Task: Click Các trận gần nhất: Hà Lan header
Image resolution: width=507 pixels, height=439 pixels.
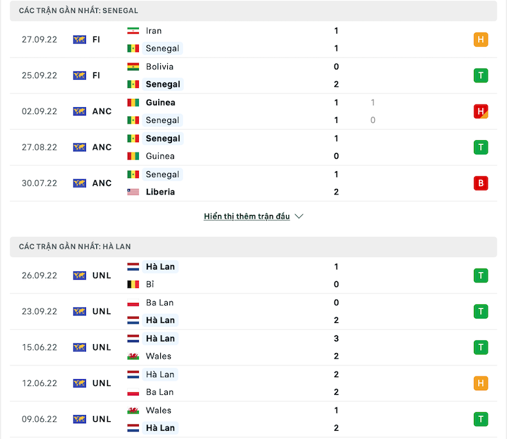Action: [75, 247]
